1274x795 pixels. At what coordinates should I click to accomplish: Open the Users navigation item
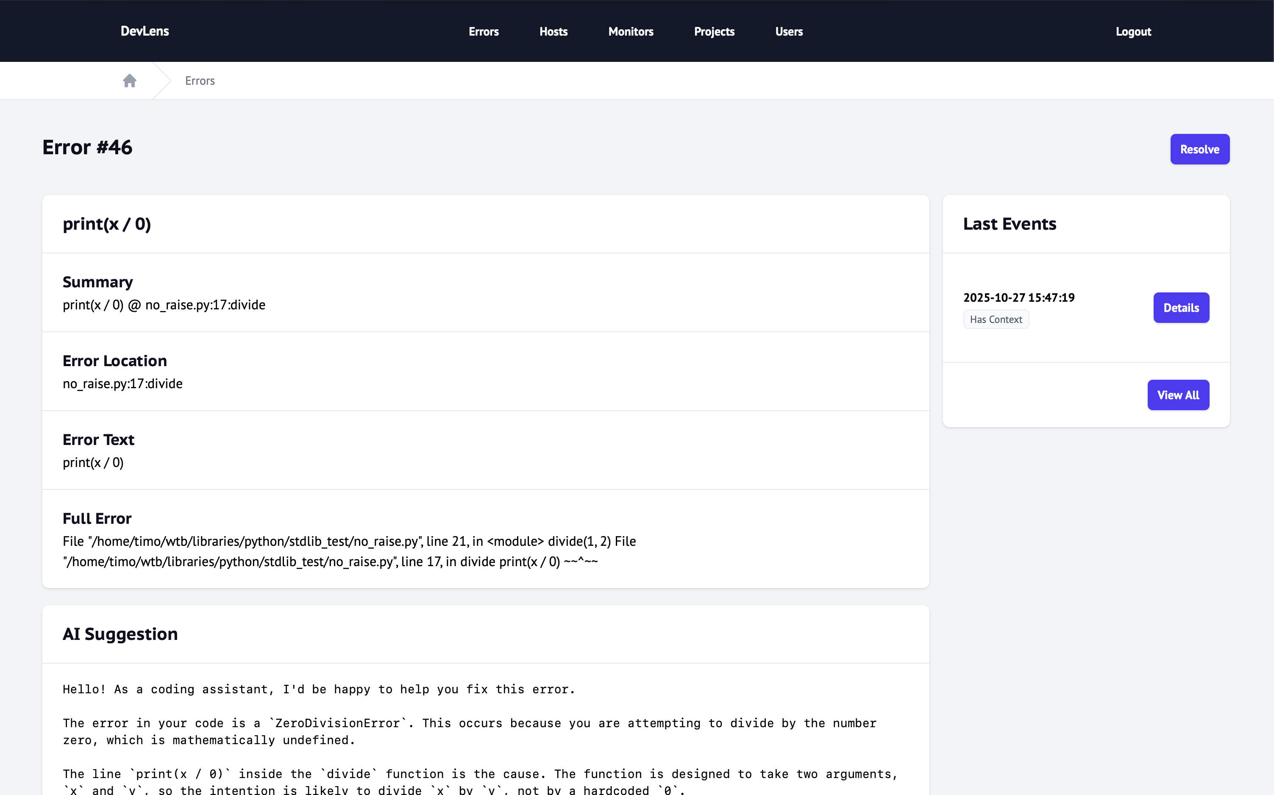coord(789,31)
